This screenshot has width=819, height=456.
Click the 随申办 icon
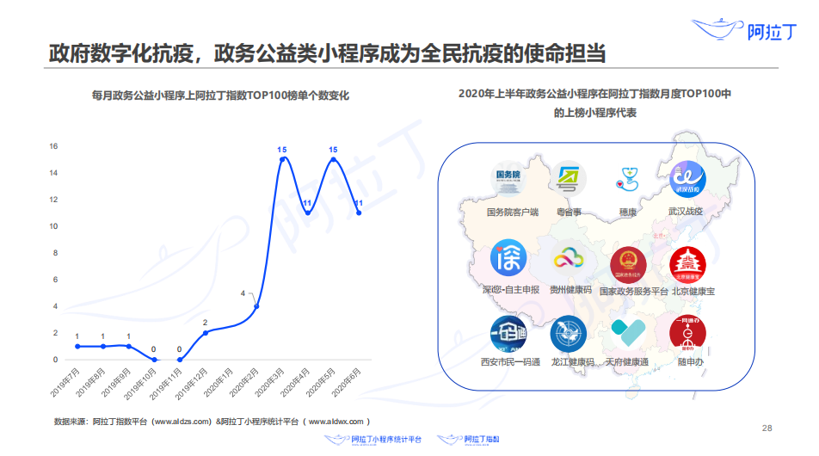(x=687, y=333)
